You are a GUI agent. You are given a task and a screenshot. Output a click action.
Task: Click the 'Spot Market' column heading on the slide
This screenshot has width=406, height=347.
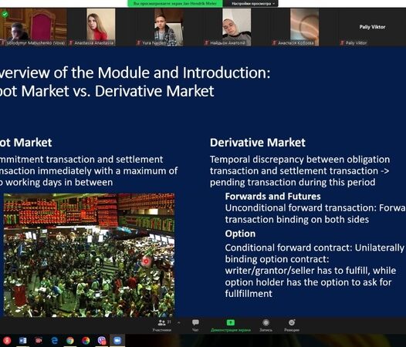click(26, 143)
